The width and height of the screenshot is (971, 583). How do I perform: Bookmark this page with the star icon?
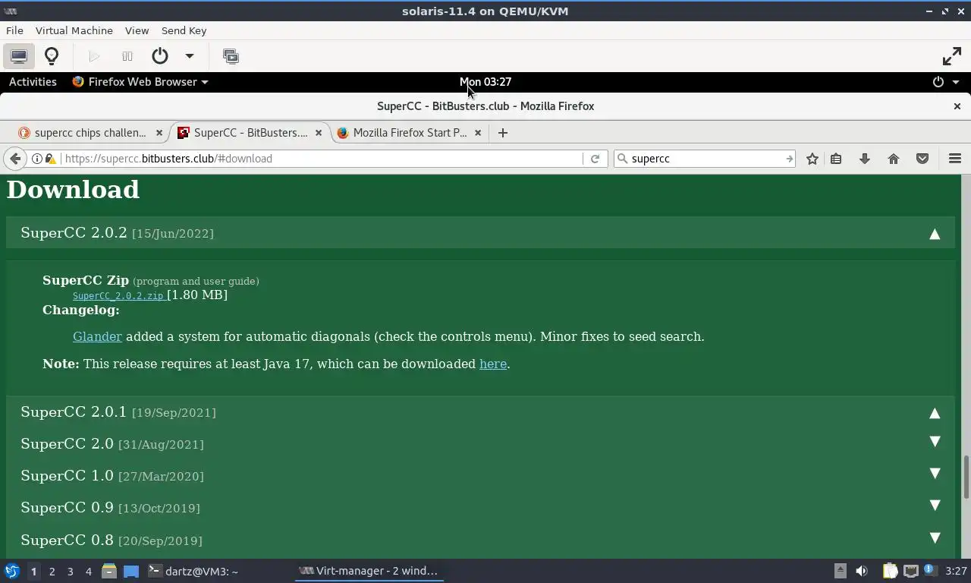tap(812, 159)
